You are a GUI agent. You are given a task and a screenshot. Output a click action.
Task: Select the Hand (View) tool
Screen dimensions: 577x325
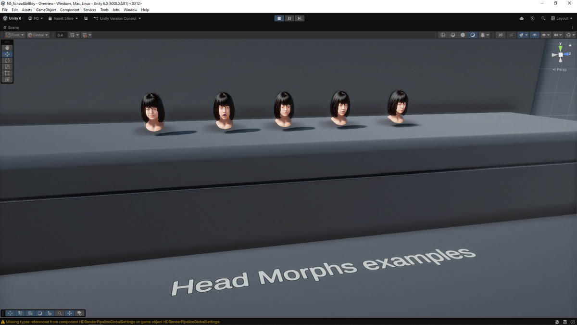[x=7, y=48]
